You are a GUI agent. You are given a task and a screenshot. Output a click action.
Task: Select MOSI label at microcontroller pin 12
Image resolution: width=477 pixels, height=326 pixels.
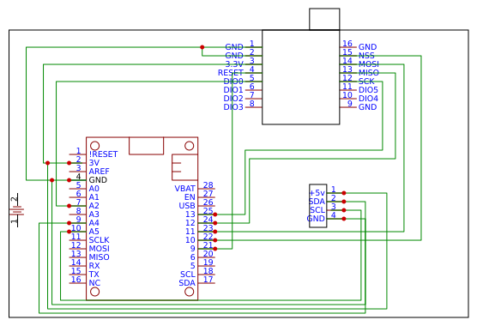(x=100, y=249)
